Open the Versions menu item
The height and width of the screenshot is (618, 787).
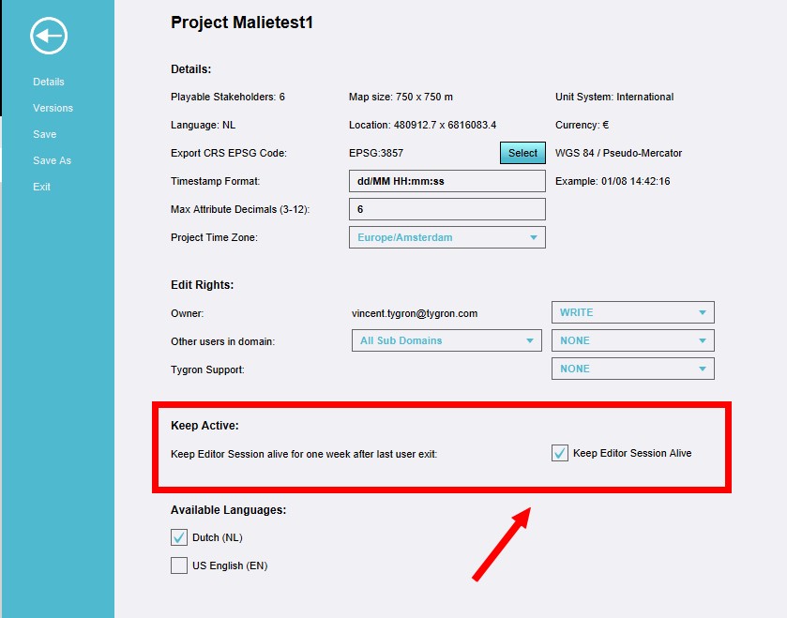[x=53, y=108]
